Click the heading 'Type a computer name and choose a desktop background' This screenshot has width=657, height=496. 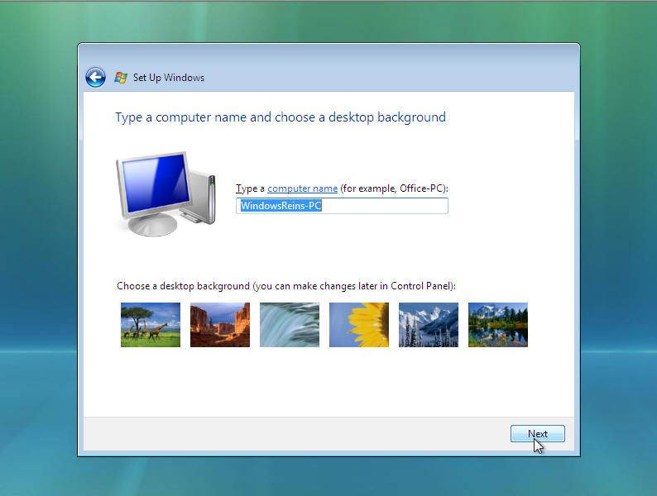click(281, 117)
